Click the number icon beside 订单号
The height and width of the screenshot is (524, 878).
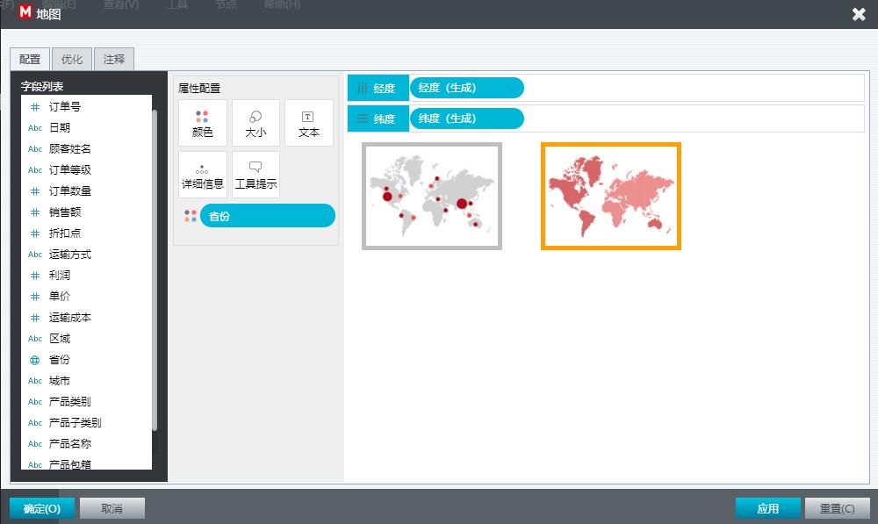click(35, 107)
